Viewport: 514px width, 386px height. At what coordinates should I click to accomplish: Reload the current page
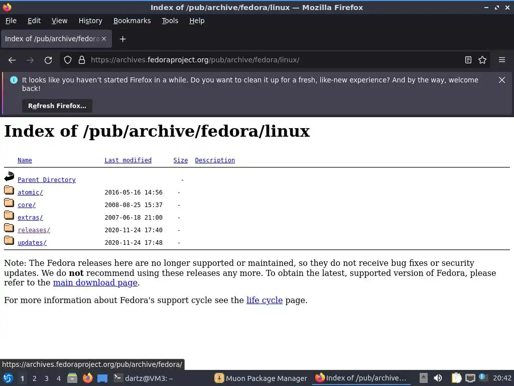[x=48, y=60]
